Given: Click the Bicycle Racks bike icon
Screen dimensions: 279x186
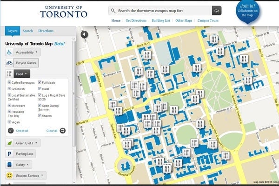Looking at the screenshot, I should (x=9, y=63).
